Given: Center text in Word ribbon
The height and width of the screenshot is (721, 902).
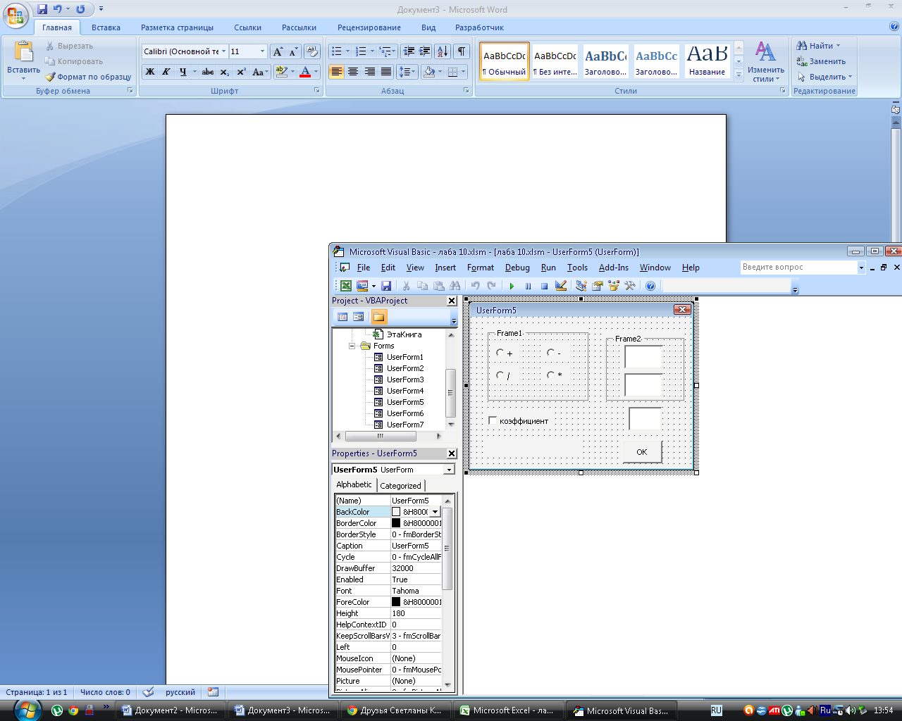Looking at the screenshot, I should (353, 72).
